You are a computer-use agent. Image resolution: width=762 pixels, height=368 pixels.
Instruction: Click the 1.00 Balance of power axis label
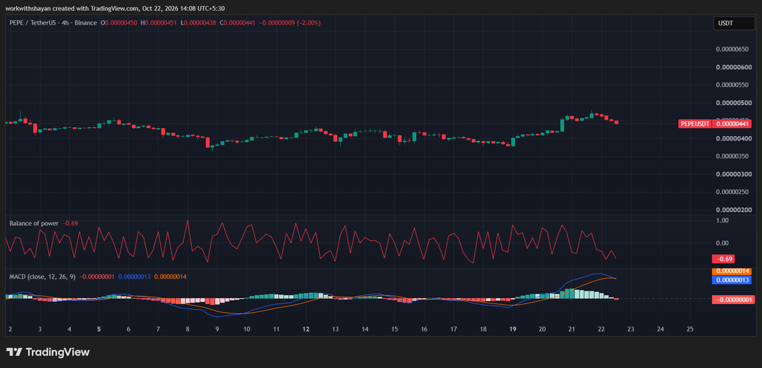coord(722,220)
